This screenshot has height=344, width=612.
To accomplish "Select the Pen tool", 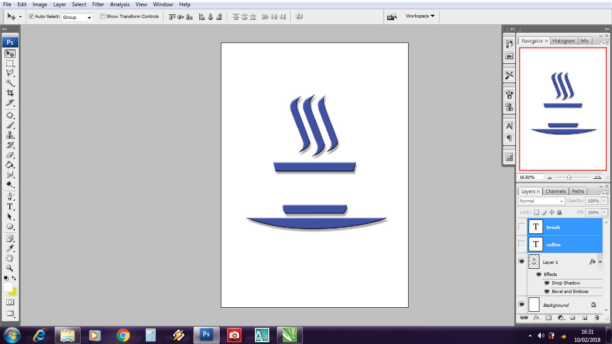I will point(10,197).
